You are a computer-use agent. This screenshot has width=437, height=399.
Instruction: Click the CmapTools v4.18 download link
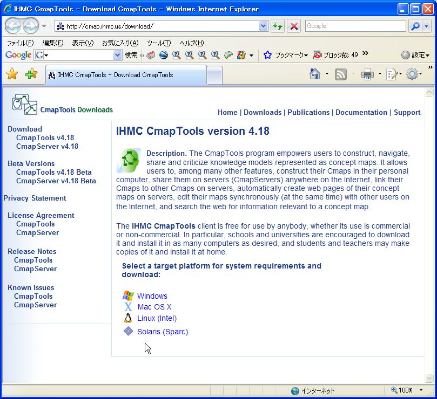45,137
